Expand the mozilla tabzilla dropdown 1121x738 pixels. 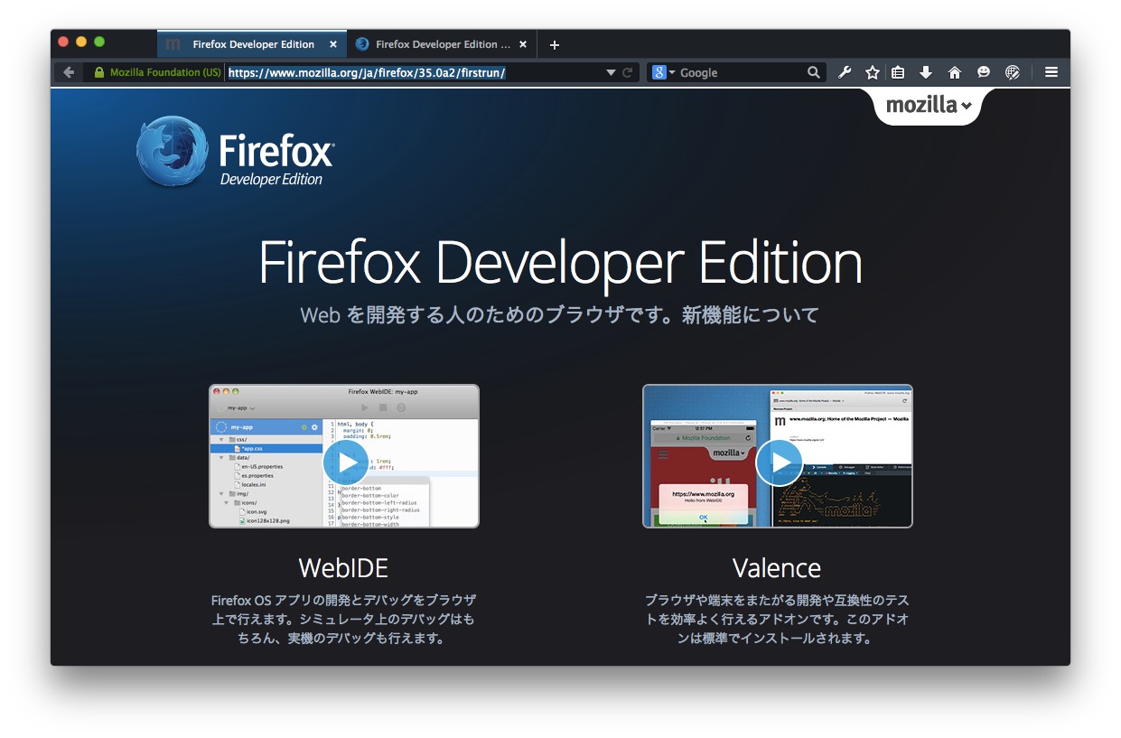(x=929, y=105)
